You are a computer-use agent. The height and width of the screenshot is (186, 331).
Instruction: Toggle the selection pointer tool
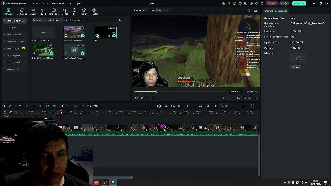click(x=10, y=106)
